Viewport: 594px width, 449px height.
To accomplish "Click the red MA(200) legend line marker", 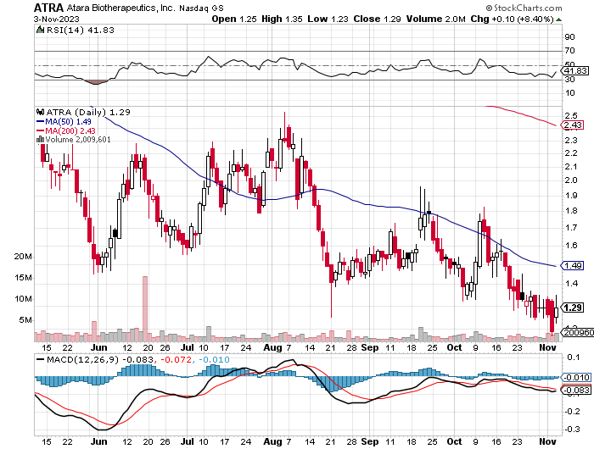I will pyautogui.click(x=40, y=130).
